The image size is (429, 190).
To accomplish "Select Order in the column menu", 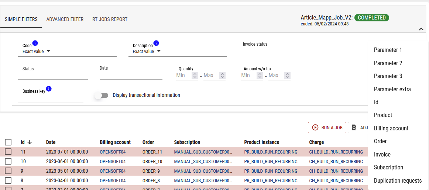I will coord(398,141).
